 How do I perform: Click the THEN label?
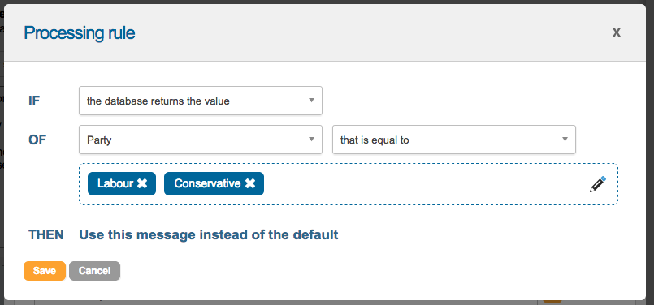pyautogui.click(x=45, y=235)
